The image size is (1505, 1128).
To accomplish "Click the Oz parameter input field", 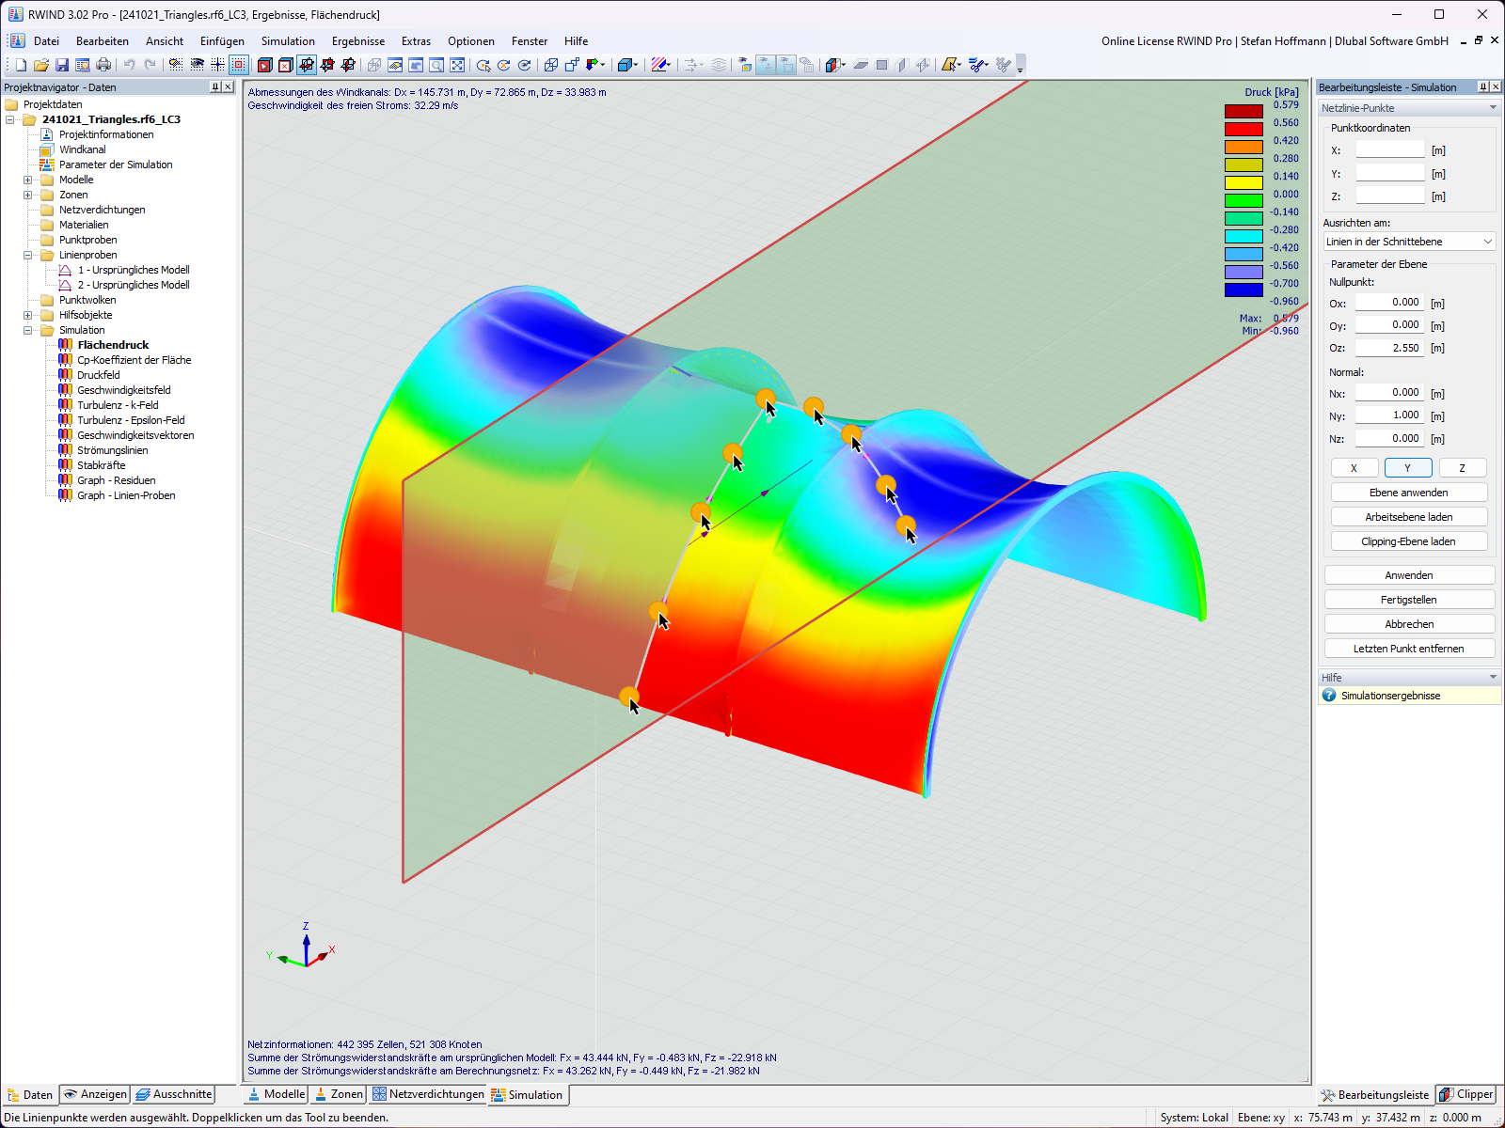I will pos(1389,347).
